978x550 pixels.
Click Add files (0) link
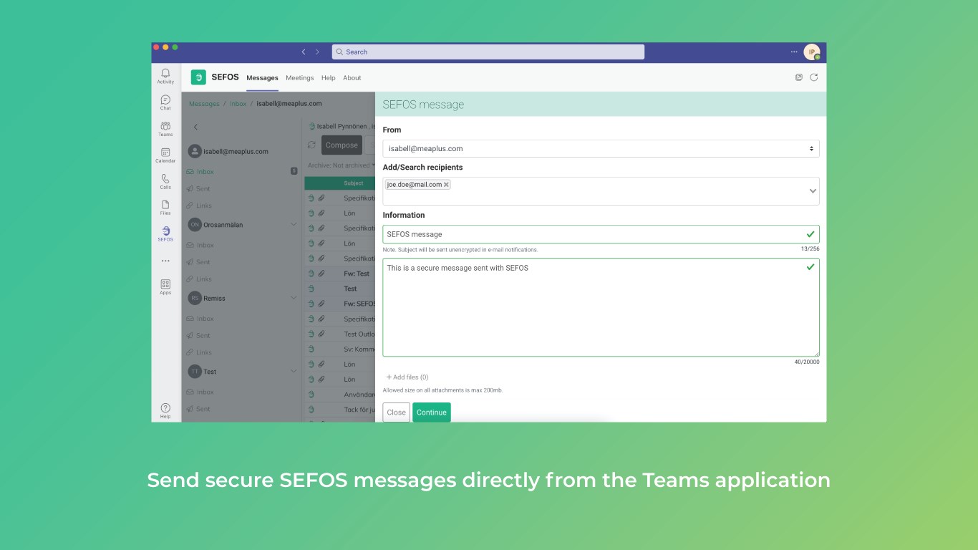407,377
